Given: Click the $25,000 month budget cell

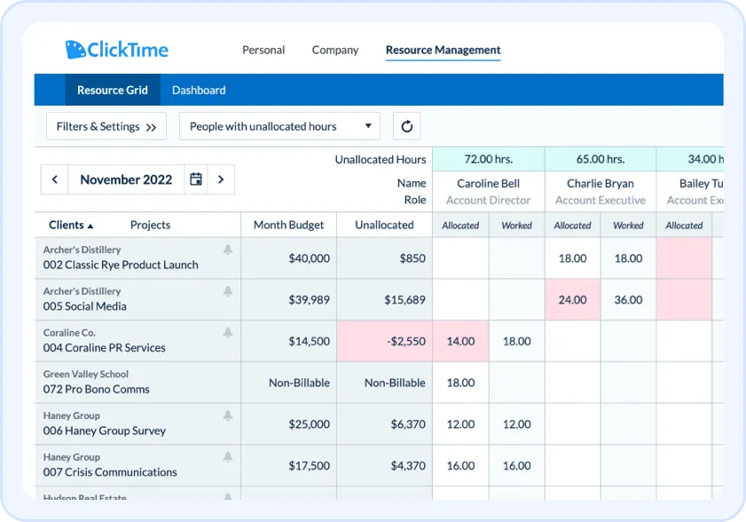Looking at the screenshot, I should coord(289,423).
